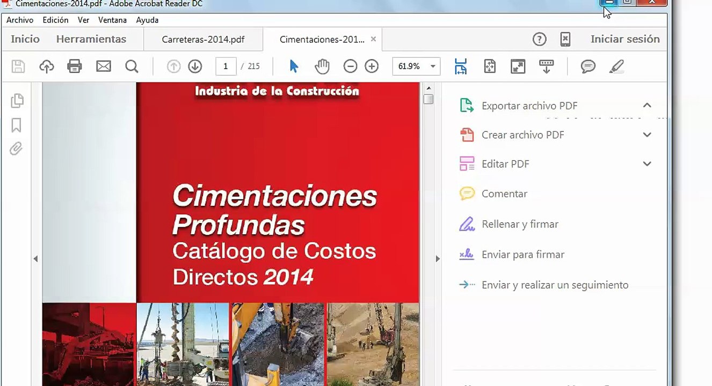Click the page number input field
712x386 pixels.
[x=226, y=66]
